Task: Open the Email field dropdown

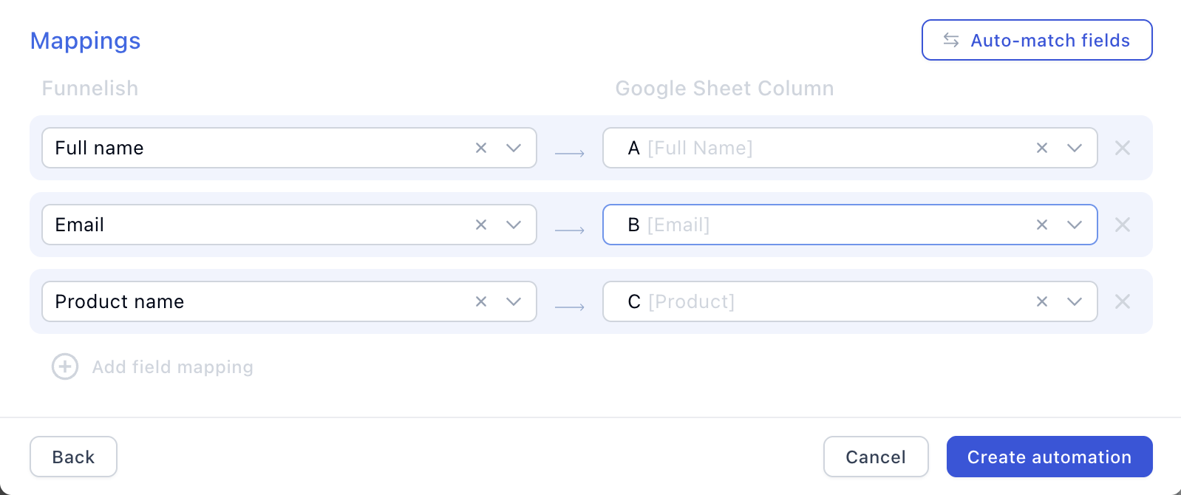Action: coord(514,225)
